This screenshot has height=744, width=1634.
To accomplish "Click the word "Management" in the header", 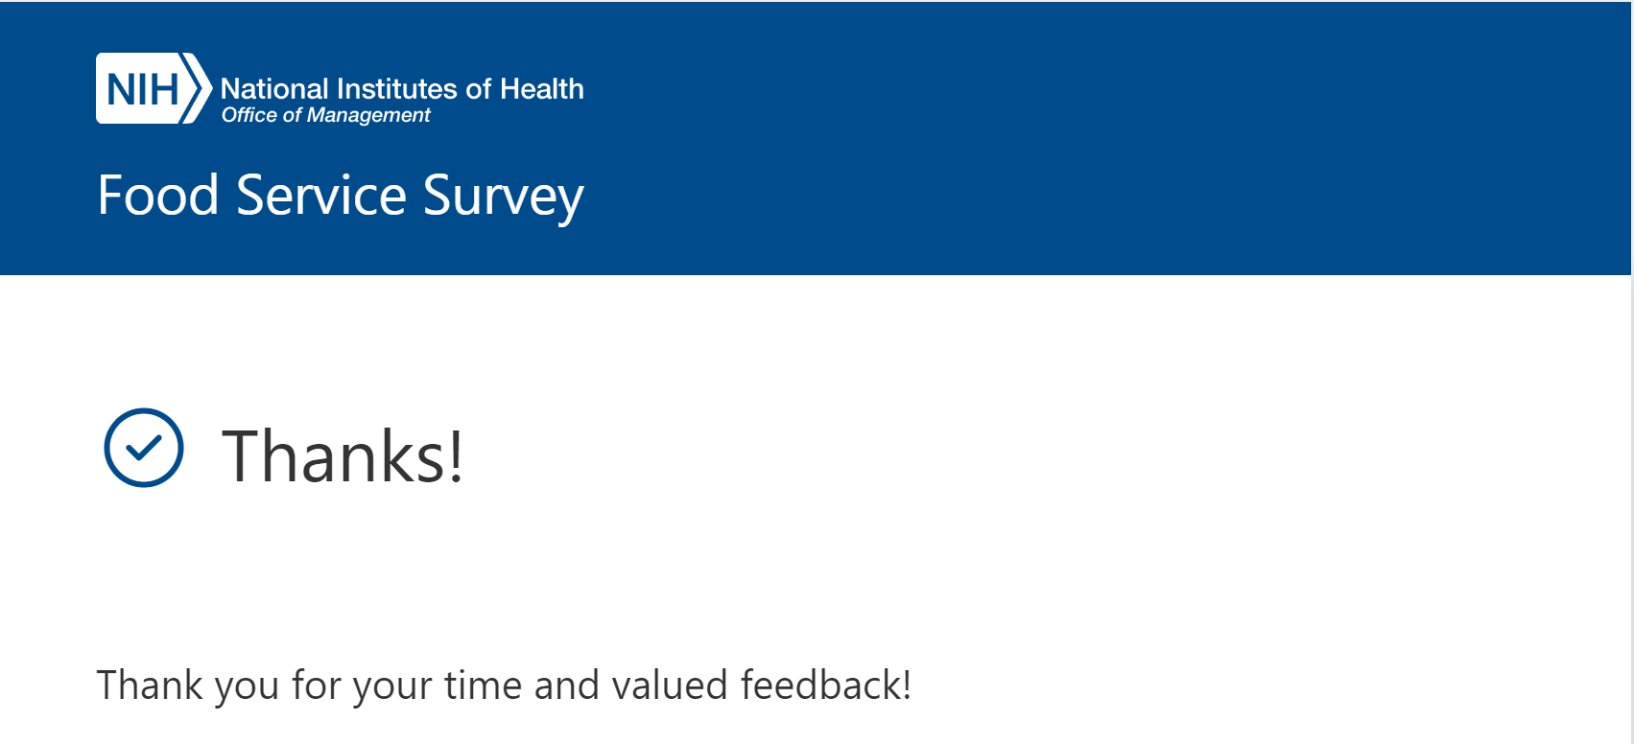I will (368, 116).
